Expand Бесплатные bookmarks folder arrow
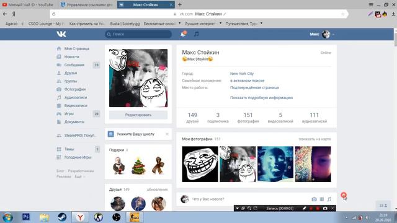 tap(179, 24)
